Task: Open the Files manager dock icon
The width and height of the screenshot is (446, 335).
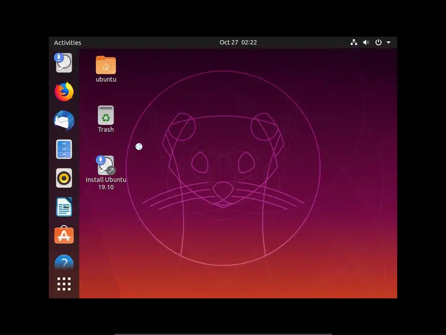Action: [x=64, y=149]
